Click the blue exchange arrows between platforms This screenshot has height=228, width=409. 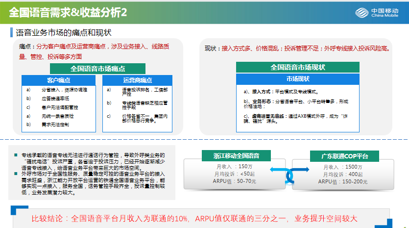(x=289, y=173)
